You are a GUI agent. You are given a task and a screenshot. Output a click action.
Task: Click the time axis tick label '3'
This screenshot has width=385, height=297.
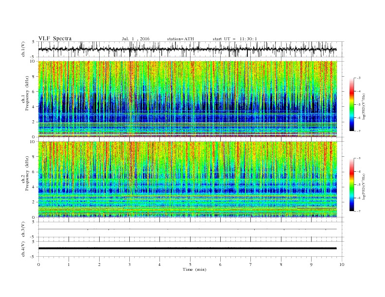(x=129, y=264)
